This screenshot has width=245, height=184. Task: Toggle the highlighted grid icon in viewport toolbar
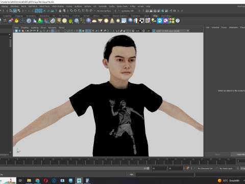[x=53, y=31]
